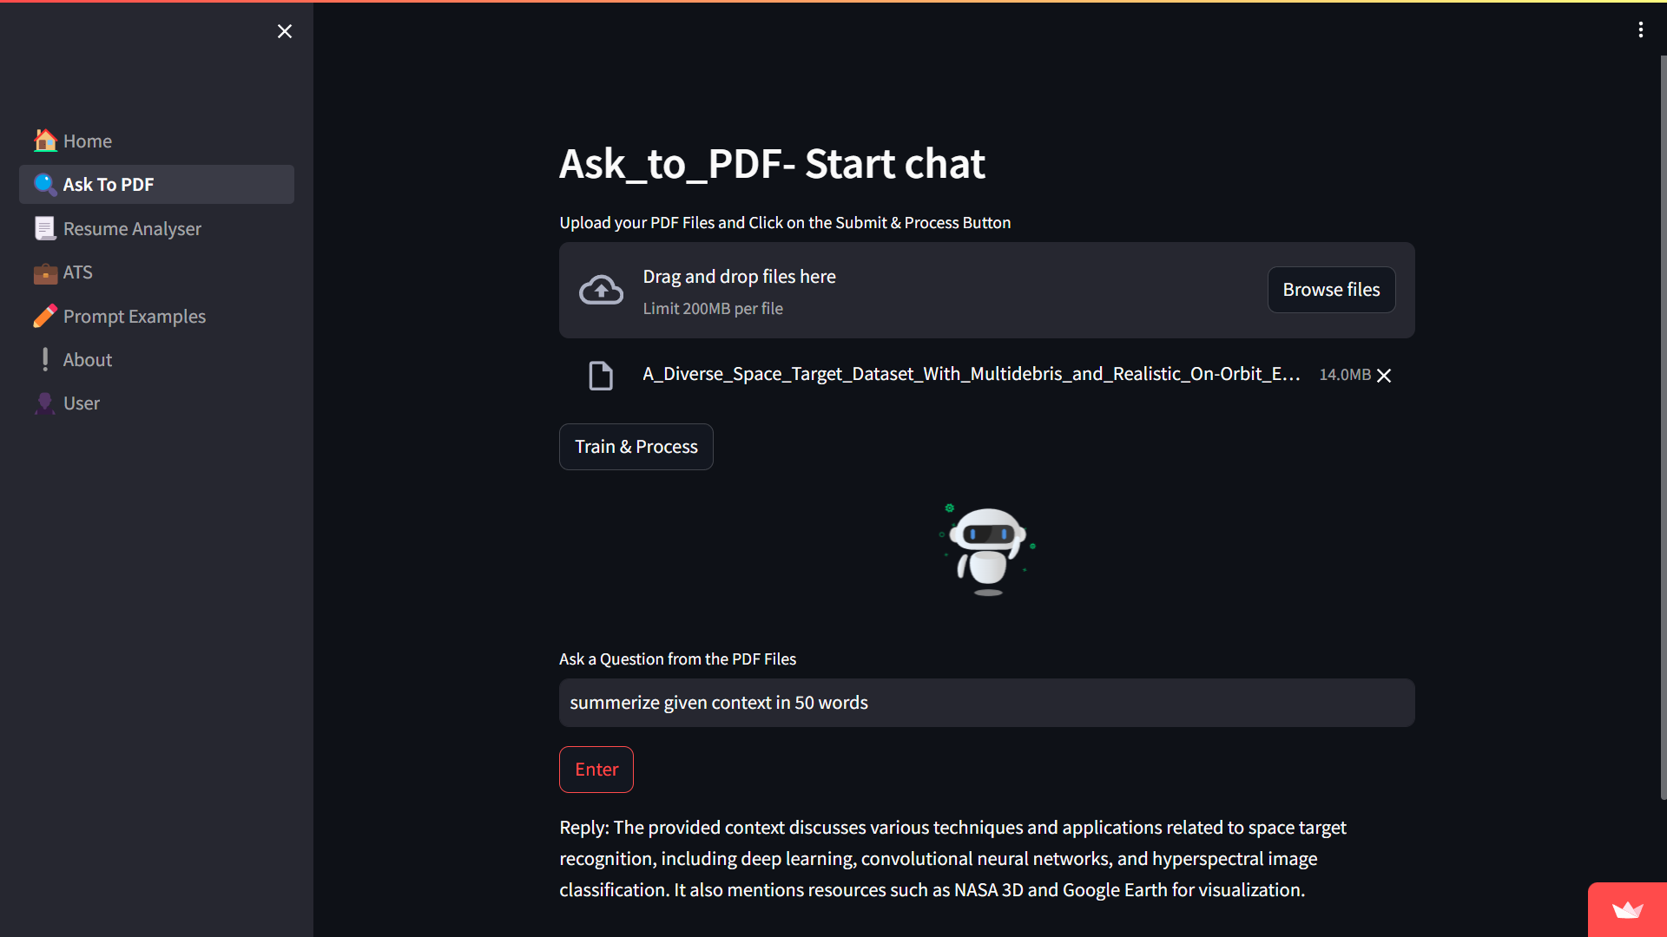Click the briefcase icon beside ATS
This screenshot has height=937, width=1667.
[x=45, y=272]
